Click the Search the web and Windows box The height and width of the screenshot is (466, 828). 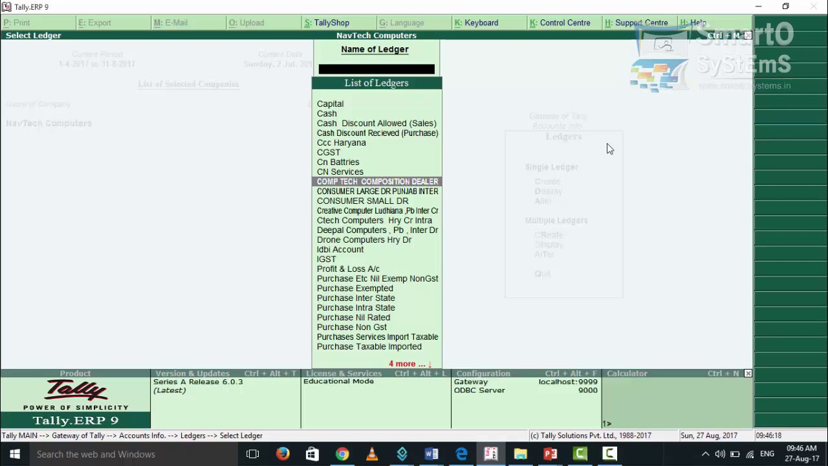pyautogui.click(x=133, y=454)
